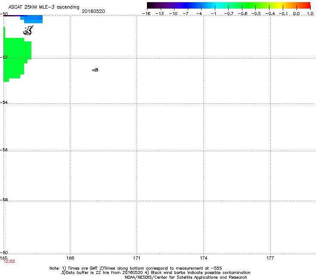Click the note line starting "Note: 1) Times are GMT"
318x280 pixels.
pos(136,268)
